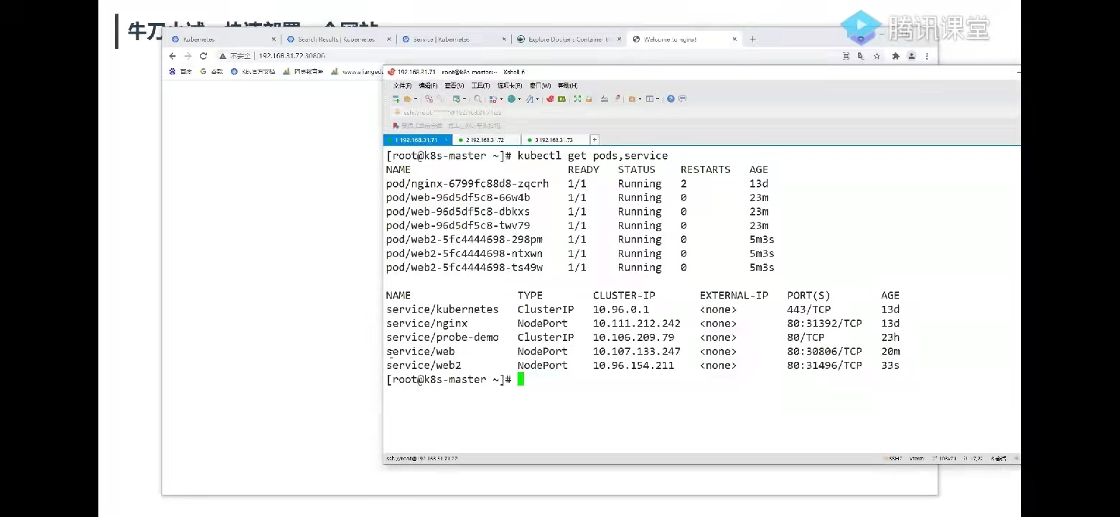Open the browser three-dot menu
This screenshot has height=517, width=1120.
click(927, 56)
